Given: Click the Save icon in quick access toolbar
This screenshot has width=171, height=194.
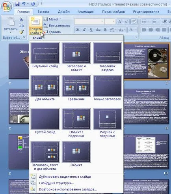Looking at the screenshot, I should tap(17, 4).
